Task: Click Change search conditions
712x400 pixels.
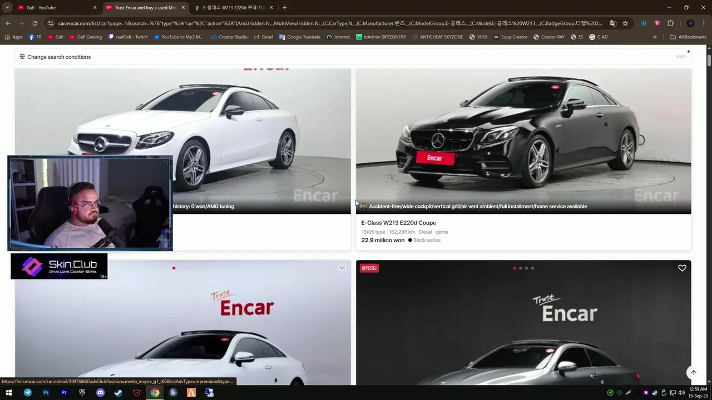Action: tap(55, 57)
